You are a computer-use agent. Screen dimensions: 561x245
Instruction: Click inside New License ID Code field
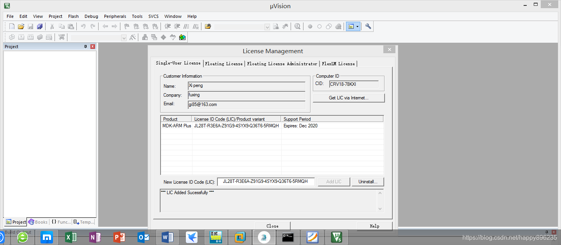coord(266,182)
